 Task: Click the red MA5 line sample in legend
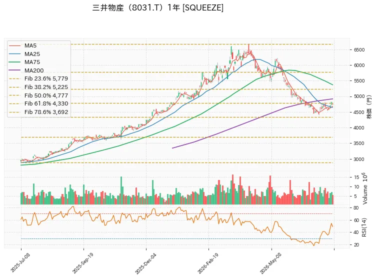coord(15,45)
